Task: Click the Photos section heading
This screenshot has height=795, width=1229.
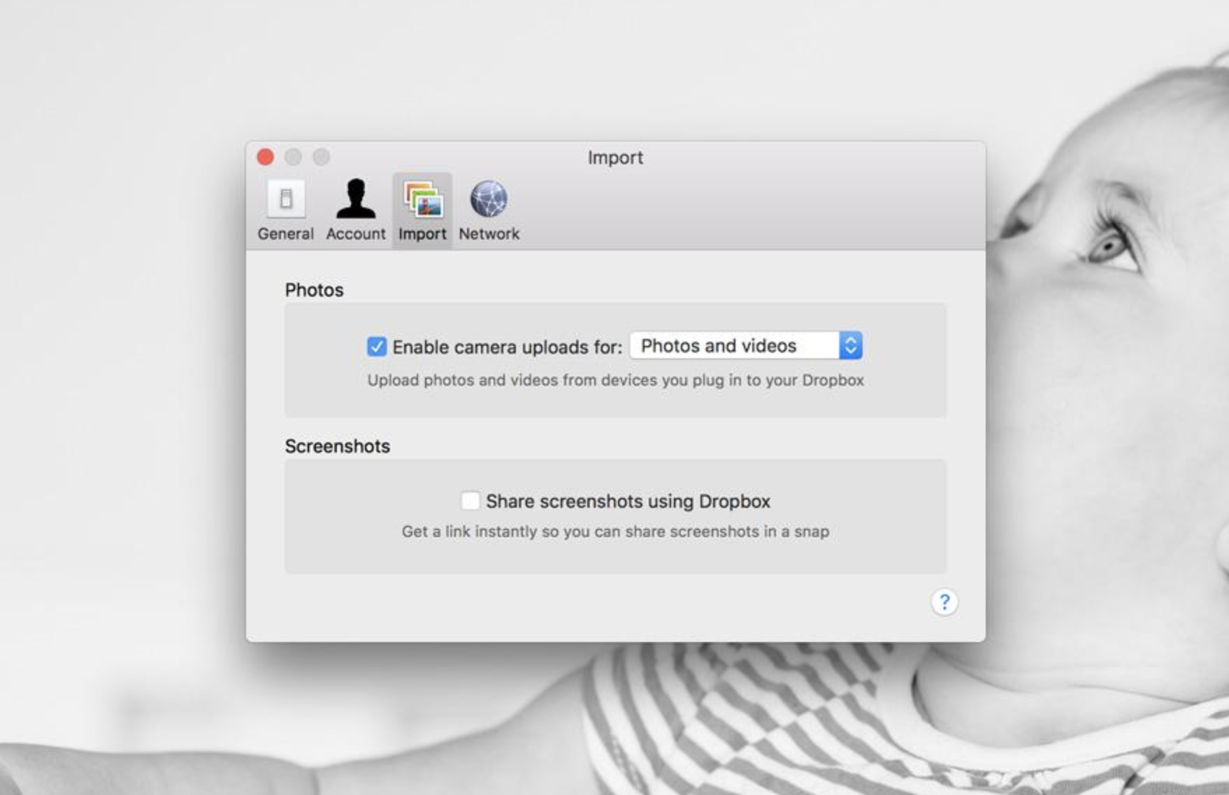Action: pyautogui.click(x=315, y=290)
